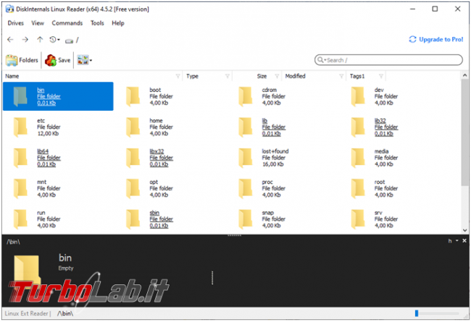Open the Help menu

pos(117,23)
